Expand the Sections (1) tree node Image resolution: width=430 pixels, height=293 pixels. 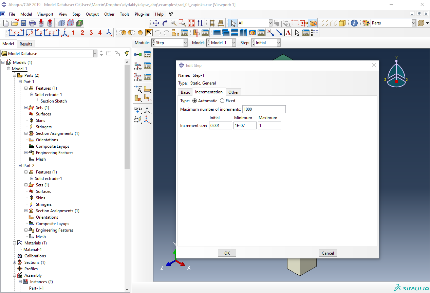point(14,262)
